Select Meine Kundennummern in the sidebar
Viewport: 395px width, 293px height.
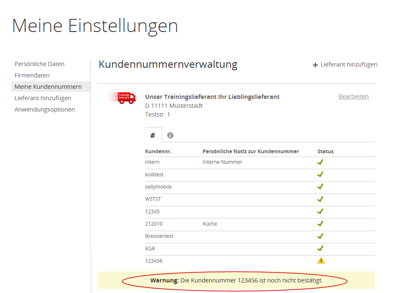click(x=48, y=87)
